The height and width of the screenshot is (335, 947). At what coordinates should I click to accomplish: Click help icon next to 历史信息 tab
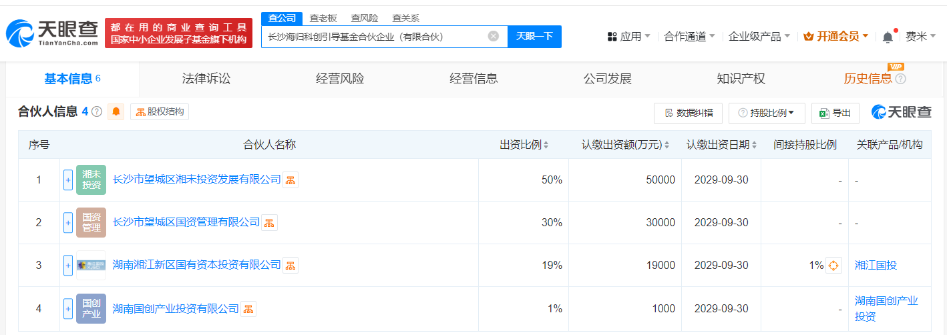tap(900, 79)
